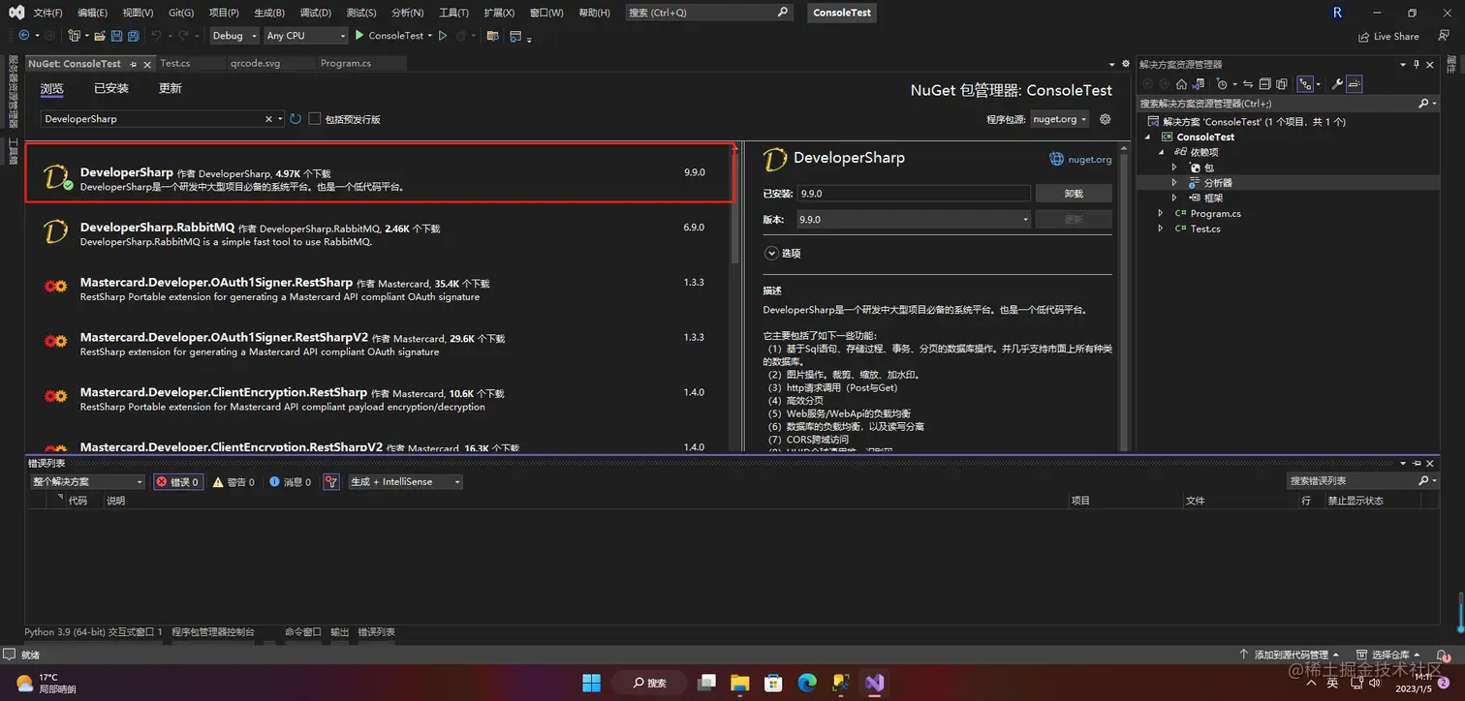The width and height of the screenshot is (1465, 701).
Task: Save the current file with floppy icon
Action: [116, 36]
